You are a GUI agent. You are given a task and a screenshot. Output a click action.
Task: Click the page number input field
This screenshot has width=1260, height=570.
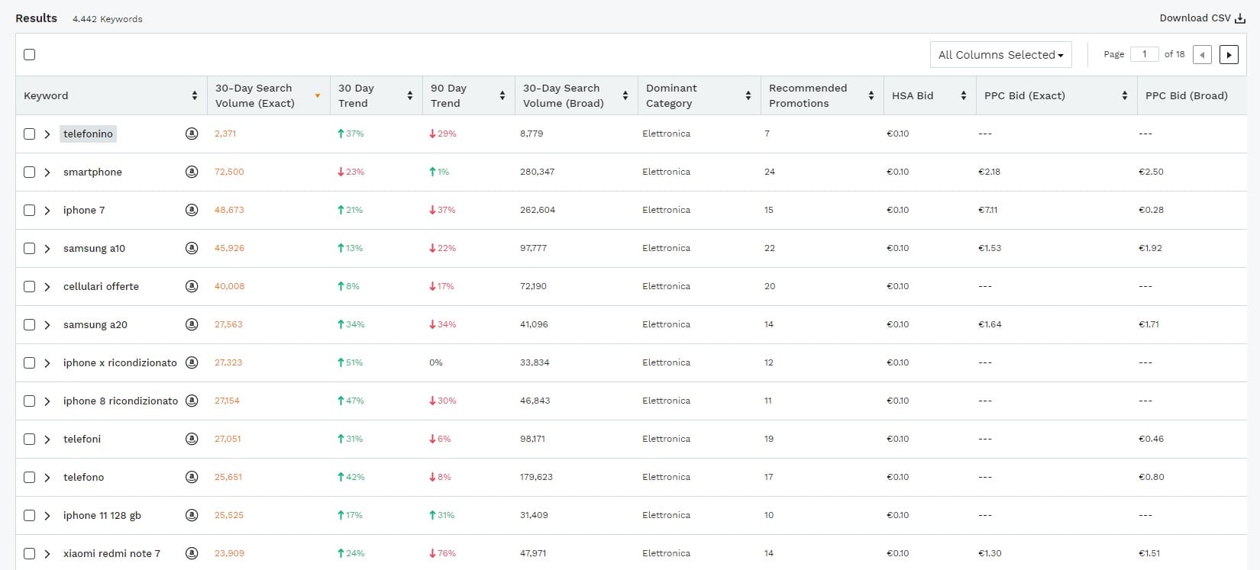[x=1144, y=54]
